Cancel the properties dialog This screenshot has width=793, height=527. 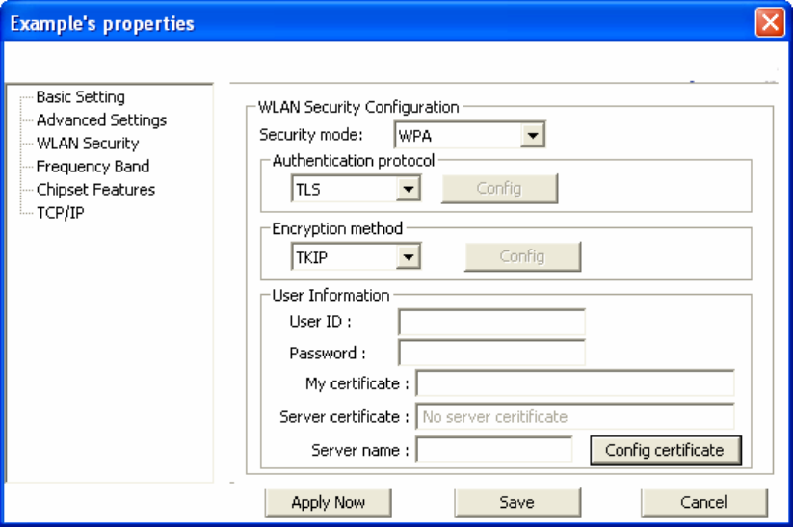point(704,502)
